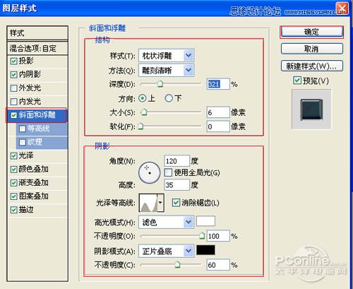Open the 高光模式 dropdown showing 滤色

(167, 222)
